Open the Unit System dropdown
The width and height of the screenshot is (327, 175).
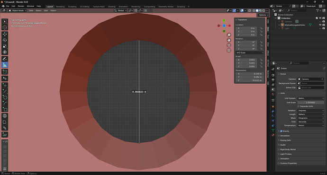pos(311,98)
